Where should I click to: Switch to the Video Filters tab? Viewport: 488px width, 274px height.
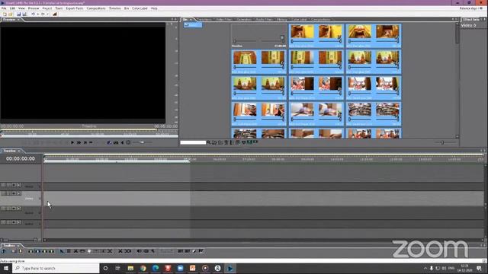click(x=224, y=20)
